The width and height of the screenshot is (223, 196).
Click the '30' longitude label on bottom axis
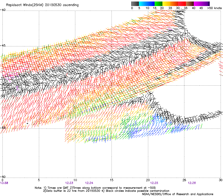pyautogui.click(x=221, y=180)
